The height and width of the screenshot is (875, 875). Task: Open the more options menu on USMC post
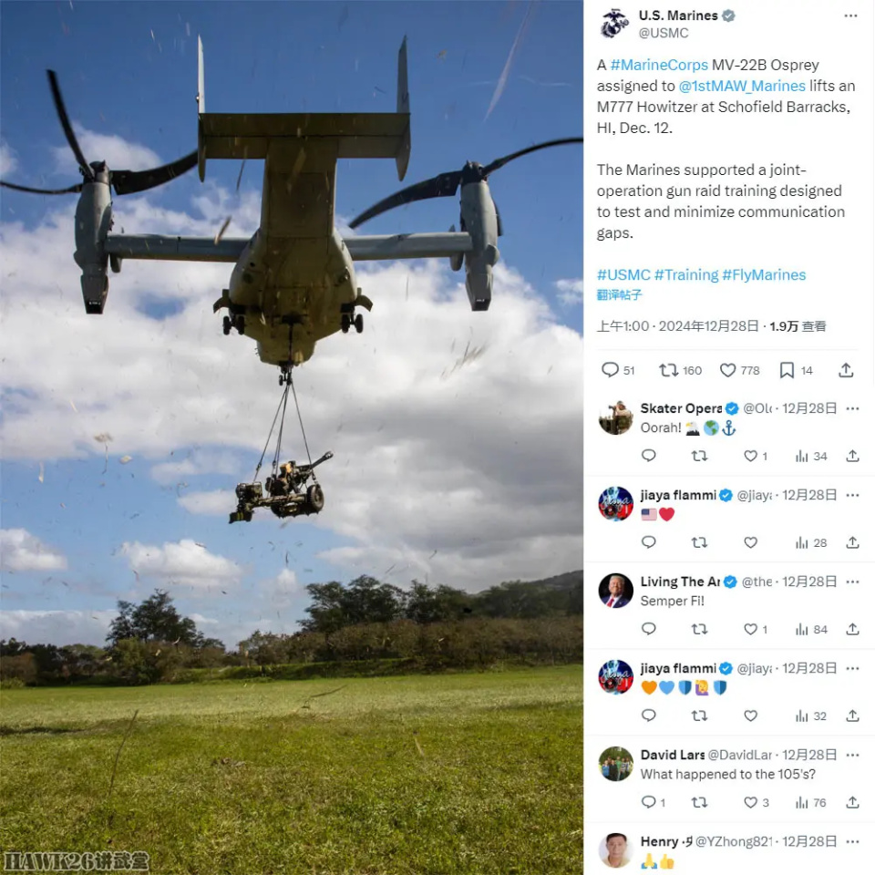tap(850, 15)
